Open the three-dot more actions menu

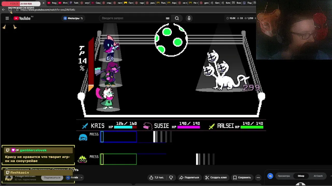[258, 177]
